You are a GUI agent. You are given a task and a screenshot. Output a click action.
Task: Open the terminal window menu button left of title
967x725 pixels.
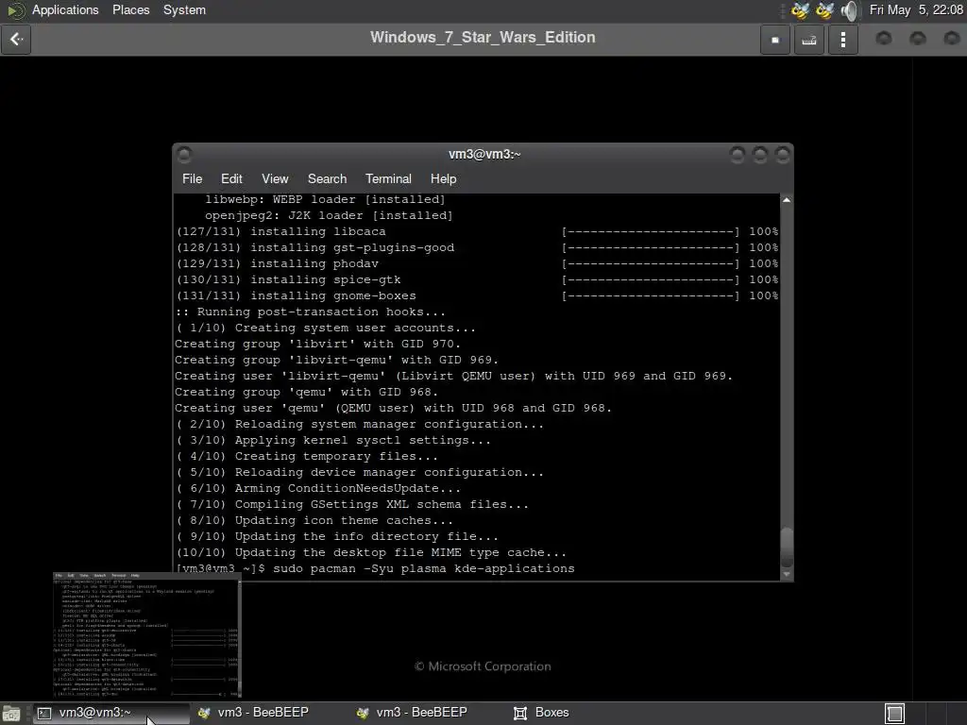point(184,154)
